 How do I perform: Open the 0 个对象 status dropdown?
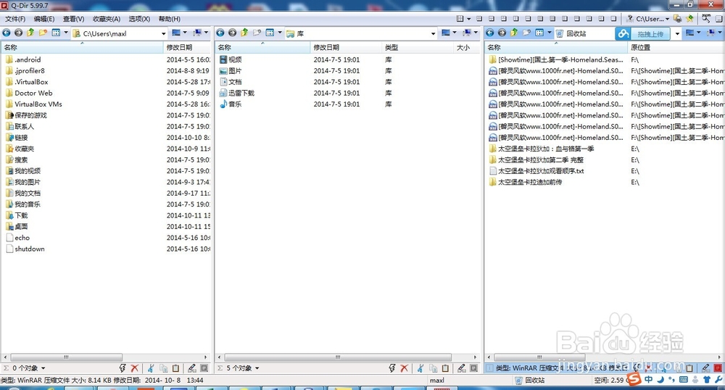(43, 368)
